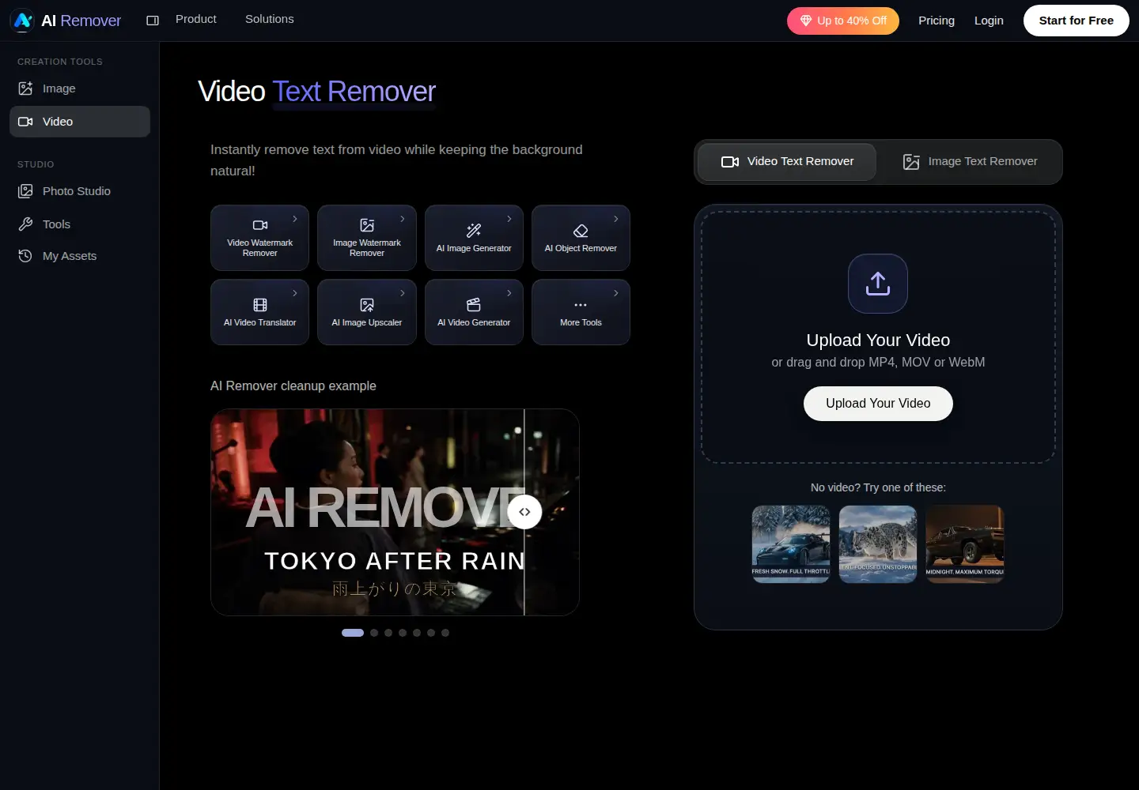The width and height of the screenshot is (1139, 790).
Task: Click the My Assets history icon
Action: 25,256
